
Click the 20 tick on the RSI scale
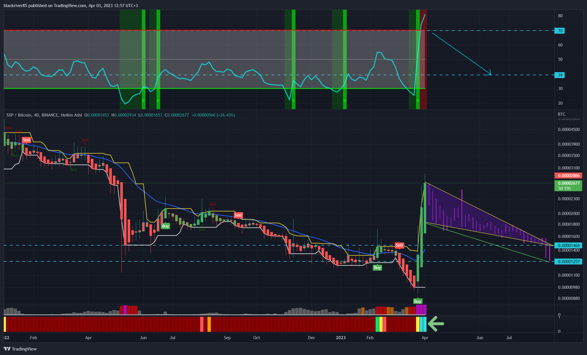click(x=560, y=103)
